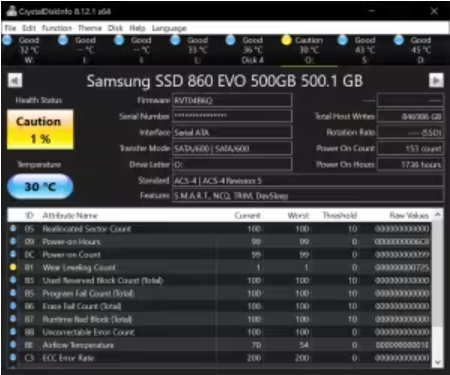Click the CrystalDiskInfo title bar app icon
Image resolution: width=450 pixels, height=375 pixels.
point(12,11)
